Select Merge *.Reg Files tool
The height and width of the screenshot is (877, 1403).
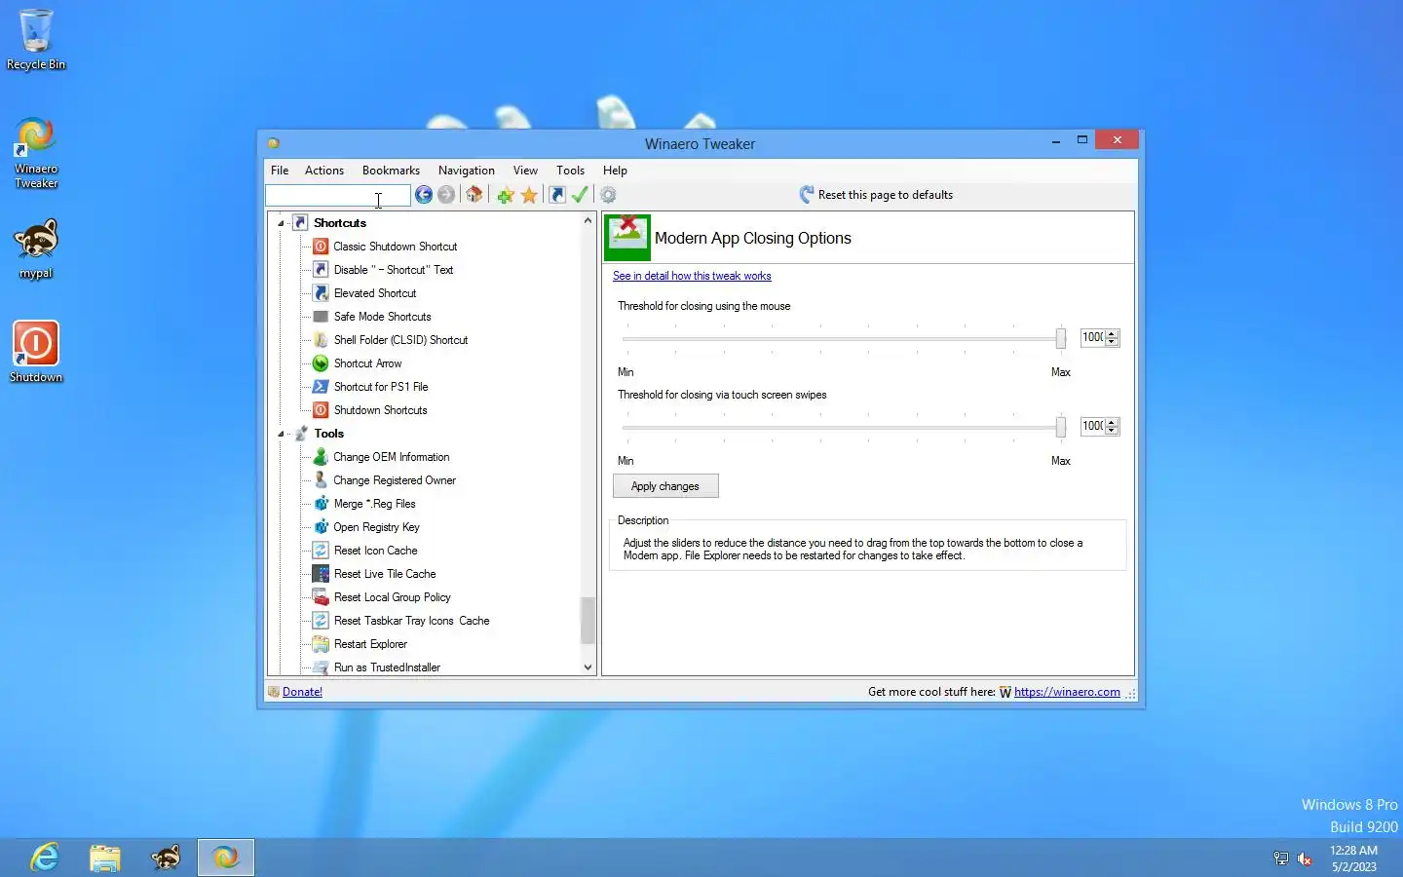pyautogui.click(x=374, y=504)
